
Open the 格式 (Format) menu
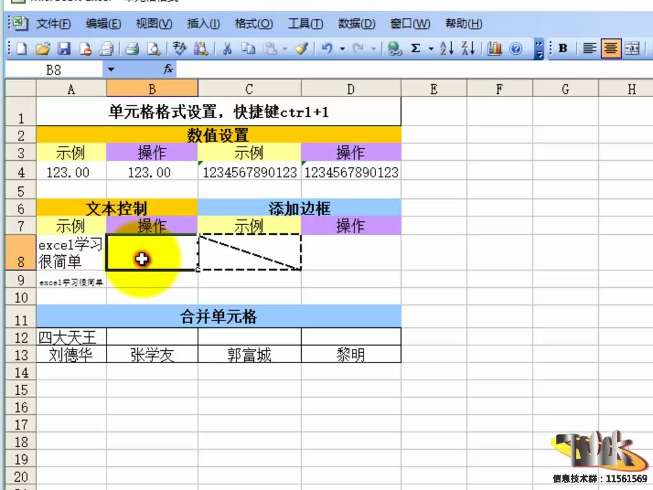click(253, 24)
